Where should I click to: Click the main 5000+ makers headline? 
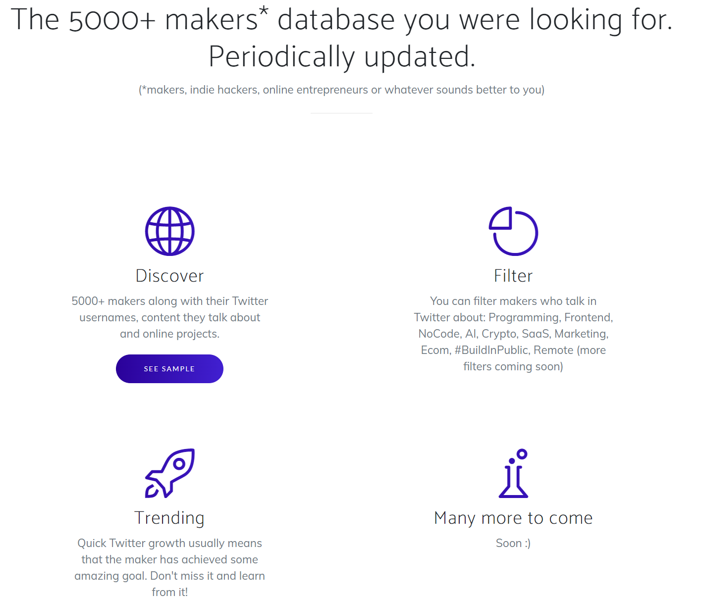point(342,20)
